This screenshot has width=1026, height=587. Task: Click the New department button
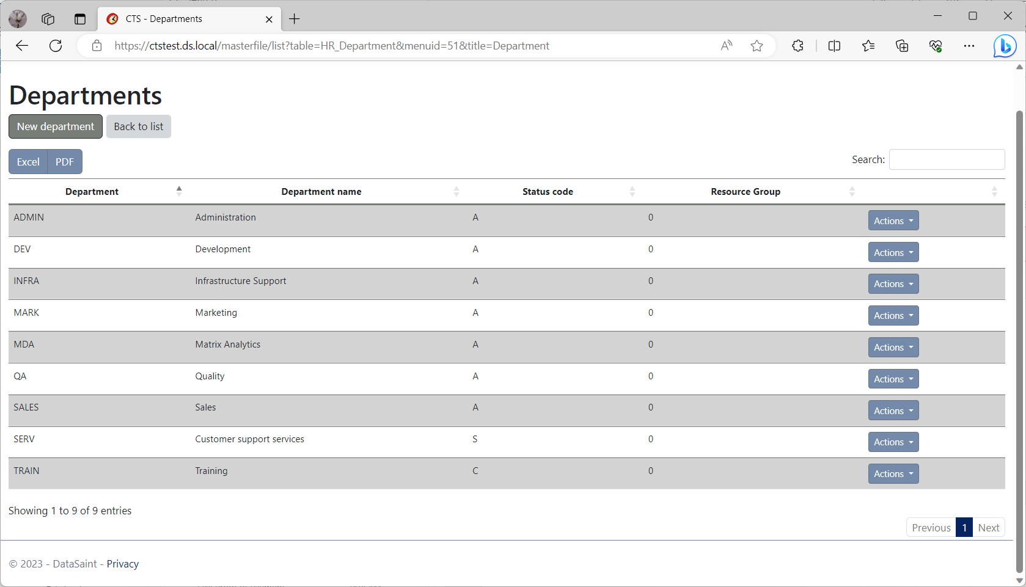56,126
